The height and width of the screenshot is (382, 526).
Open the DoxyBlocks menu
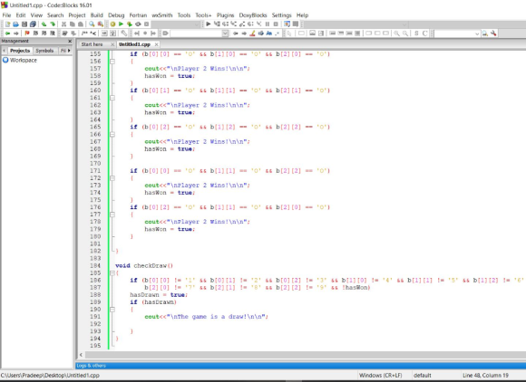(253, 15)
